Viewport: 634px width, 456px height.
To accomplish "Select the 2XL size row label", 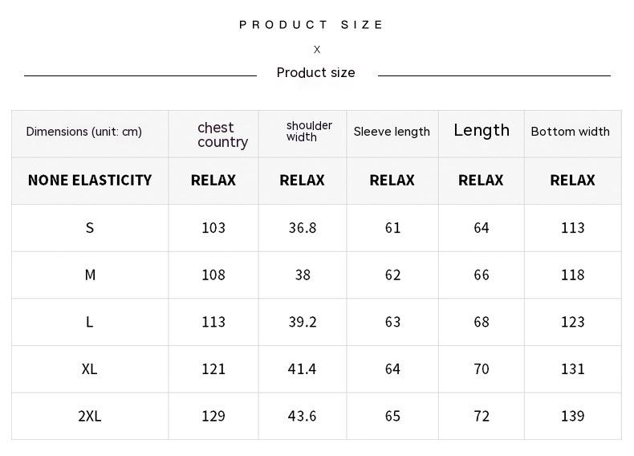I will (90, 416).
